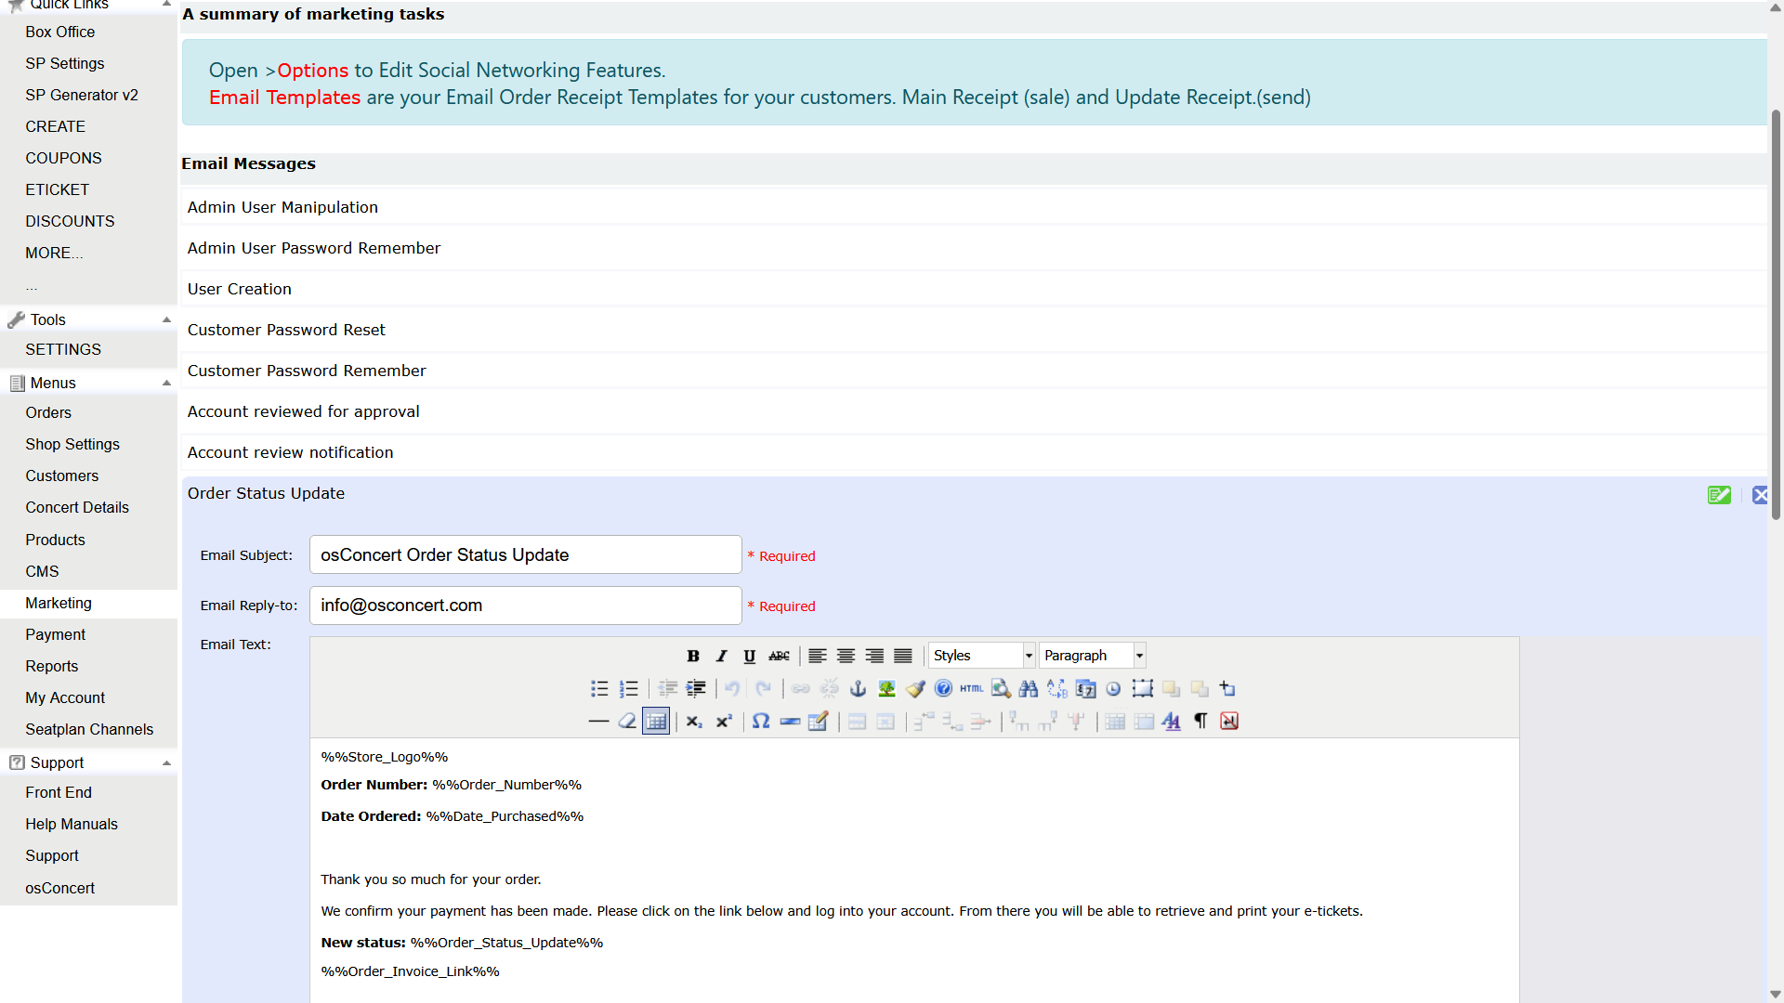Insert an ordered numbered list
This screenshot has width=1784, height=1003.
(x=629, y=689)
